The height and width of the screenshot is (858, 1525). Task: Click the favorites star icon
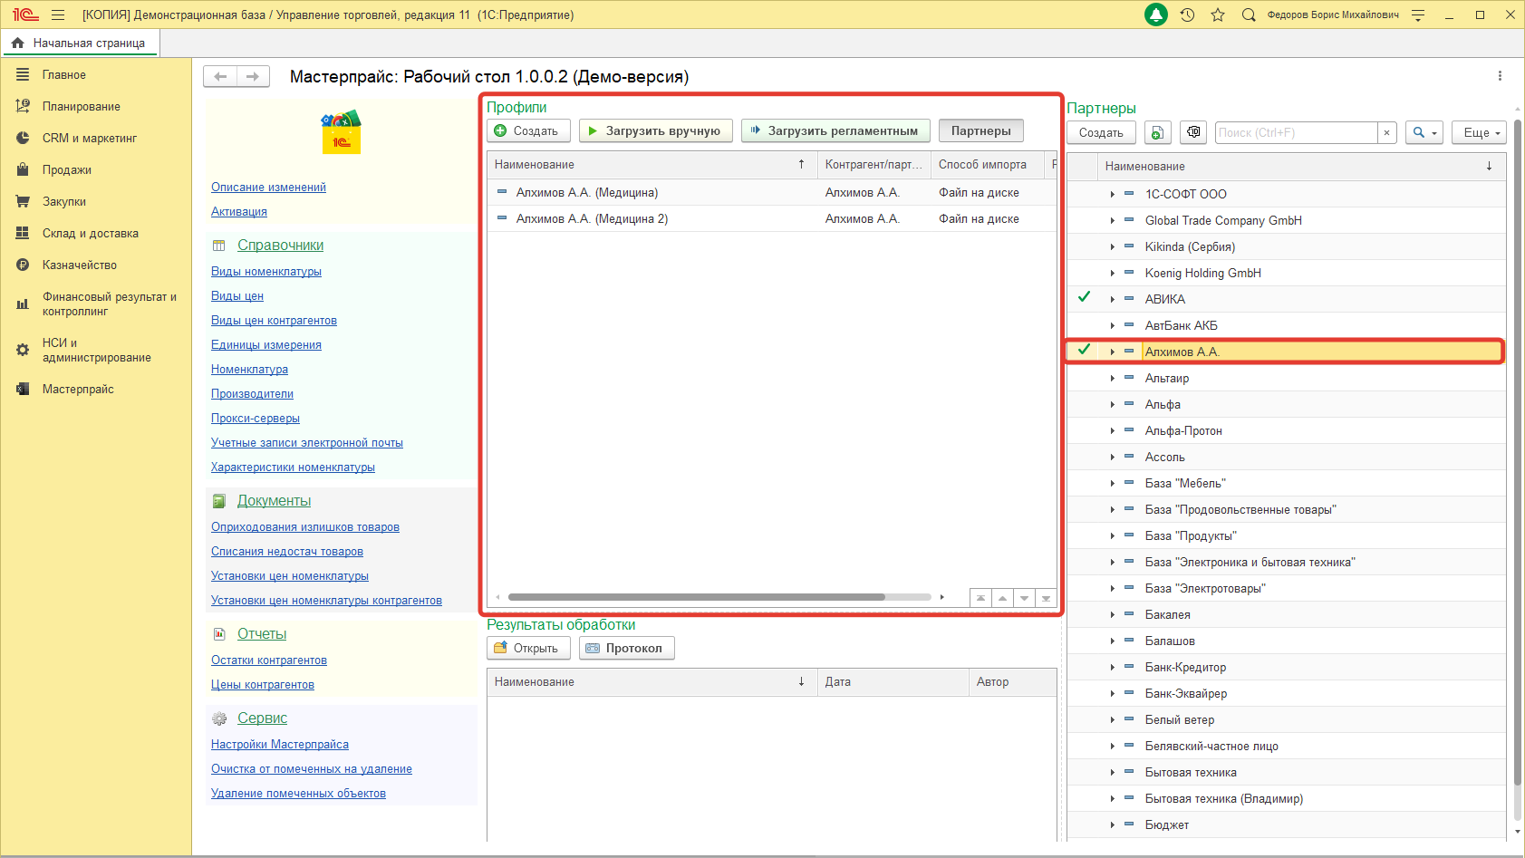point(1218,14)
